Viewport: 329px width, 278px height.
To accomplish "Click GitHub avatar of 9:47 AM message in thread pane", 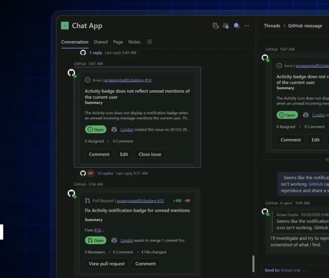I will [265, 58].
